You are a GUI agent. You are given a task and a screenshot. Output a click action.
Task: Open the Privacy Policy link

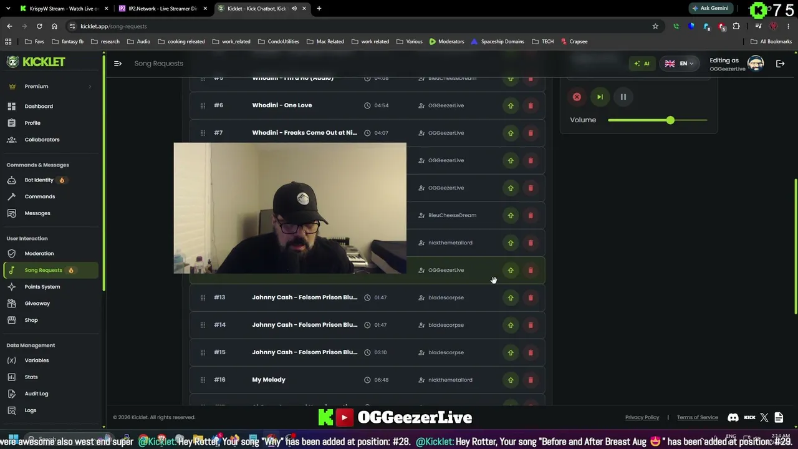click(x=642, y=418)
